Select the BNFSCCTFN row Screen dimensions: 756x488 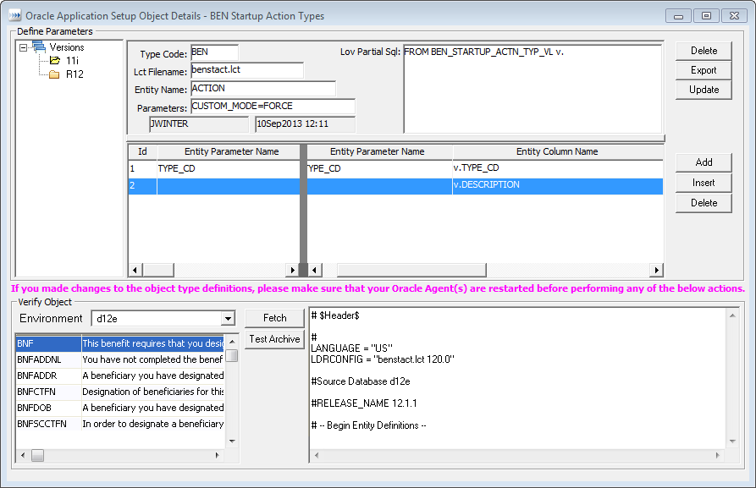tap(120, 424)
